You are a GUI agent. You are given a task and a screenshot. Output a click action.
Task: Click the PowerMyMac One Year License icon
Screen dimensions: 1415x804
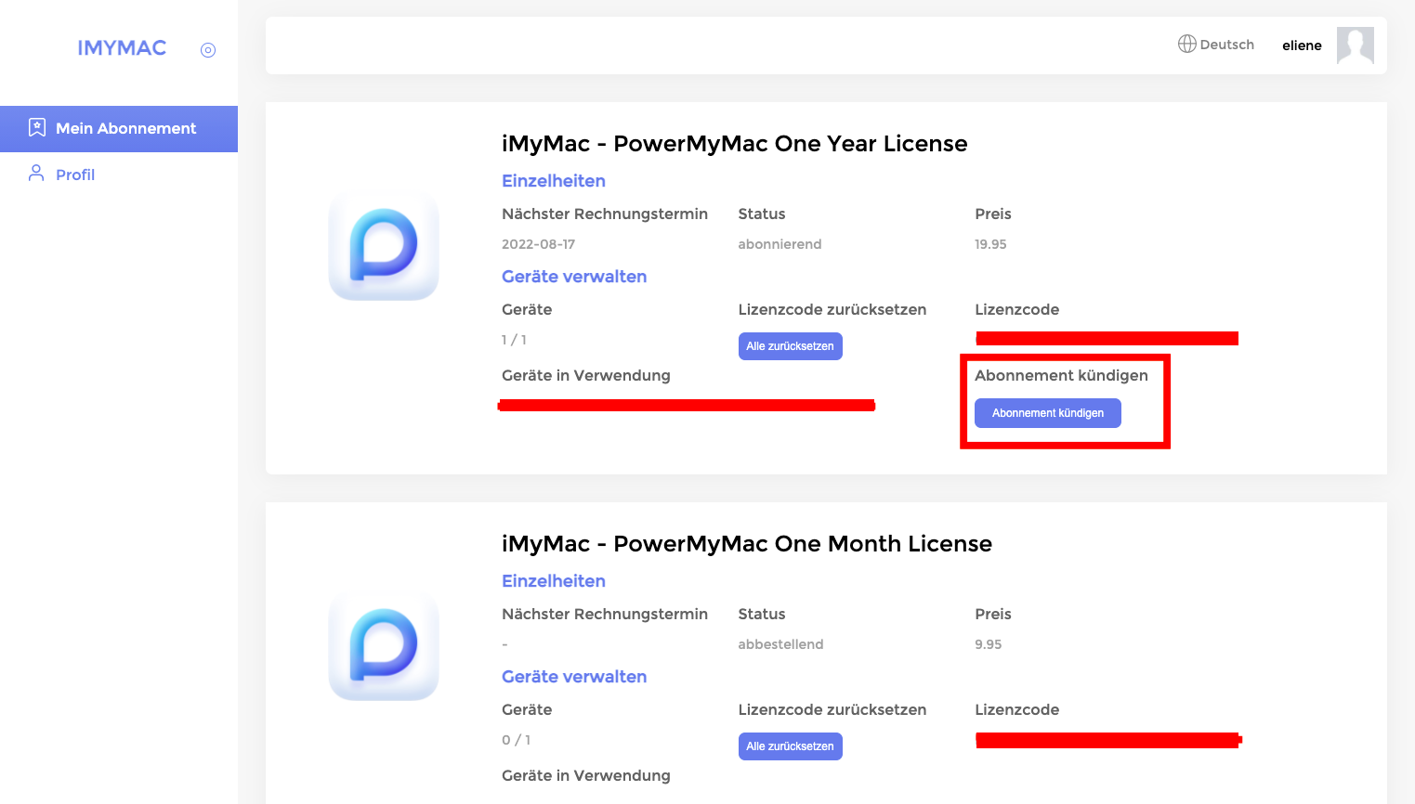coord(384,246)
